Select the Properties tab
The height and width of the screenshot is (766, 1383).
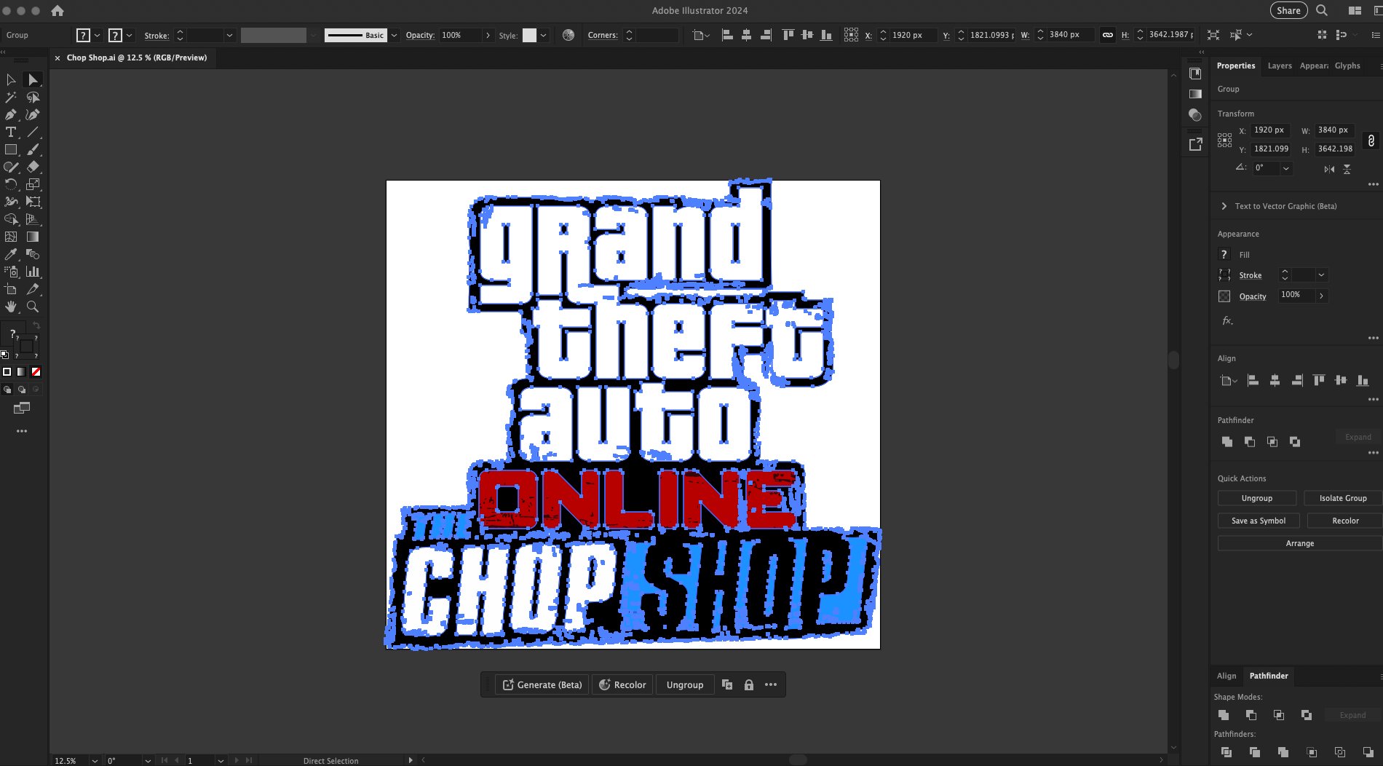(1236, 66)
